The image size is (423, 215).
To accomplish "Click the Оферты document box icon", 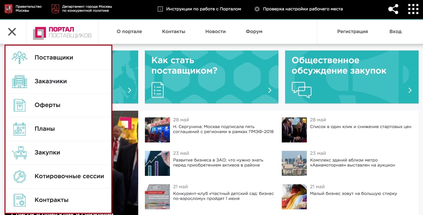I will [x=19, y=105].
